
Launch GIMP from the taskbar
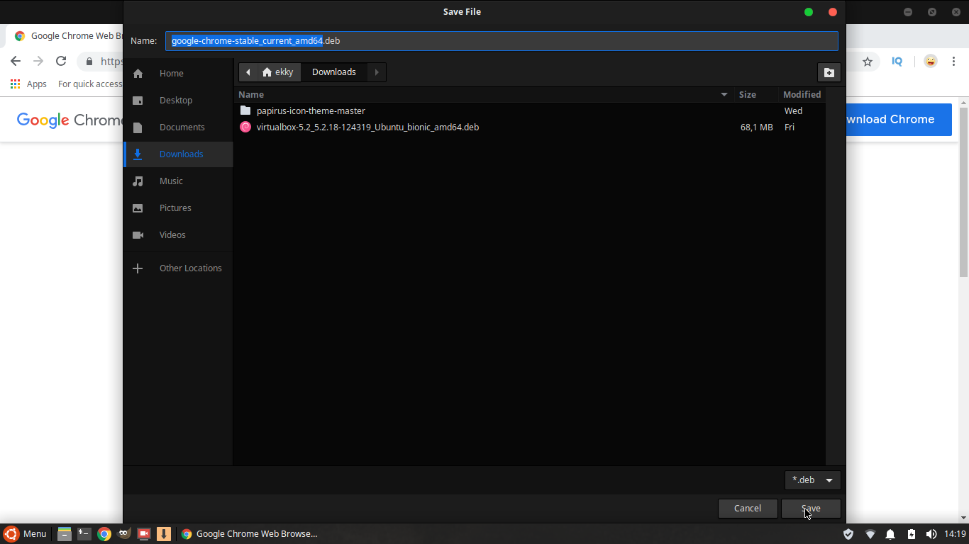tap(124, 534)
